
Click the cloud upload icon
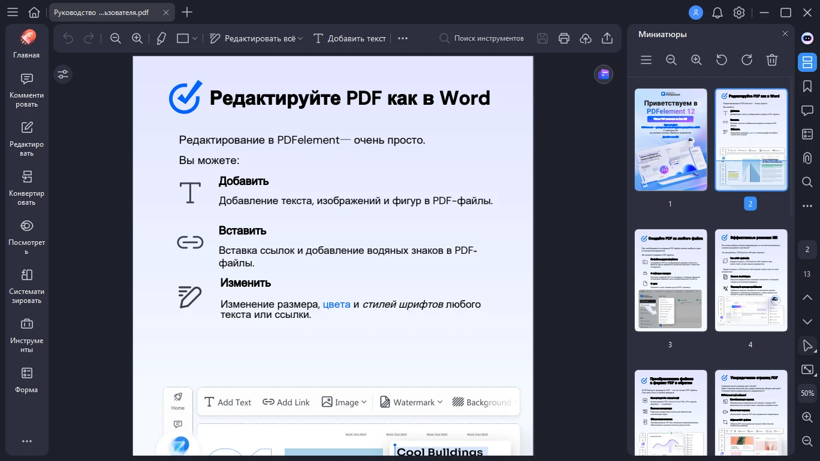click(x=586, y=38)
